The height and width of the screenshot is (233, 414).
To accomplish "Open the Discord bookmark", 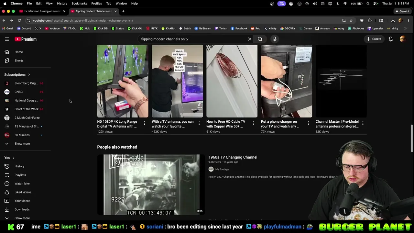I will pos(24,28).
